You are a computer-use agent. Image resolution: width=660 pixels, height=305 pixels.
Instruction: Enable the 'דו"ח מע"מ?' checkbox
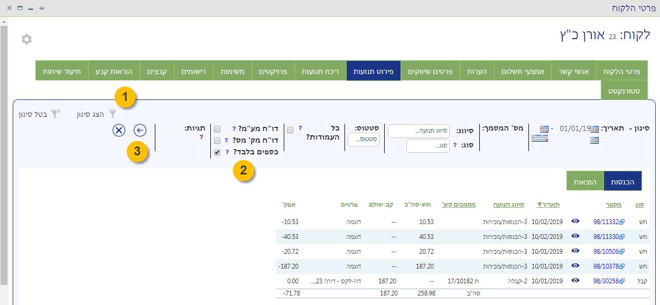click(217, 129)
